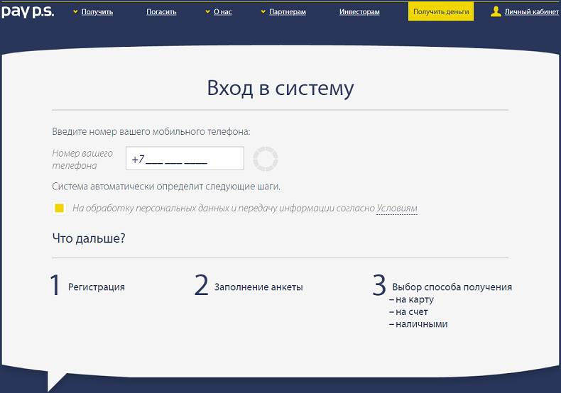Open the О нас menu

[222, 12]
